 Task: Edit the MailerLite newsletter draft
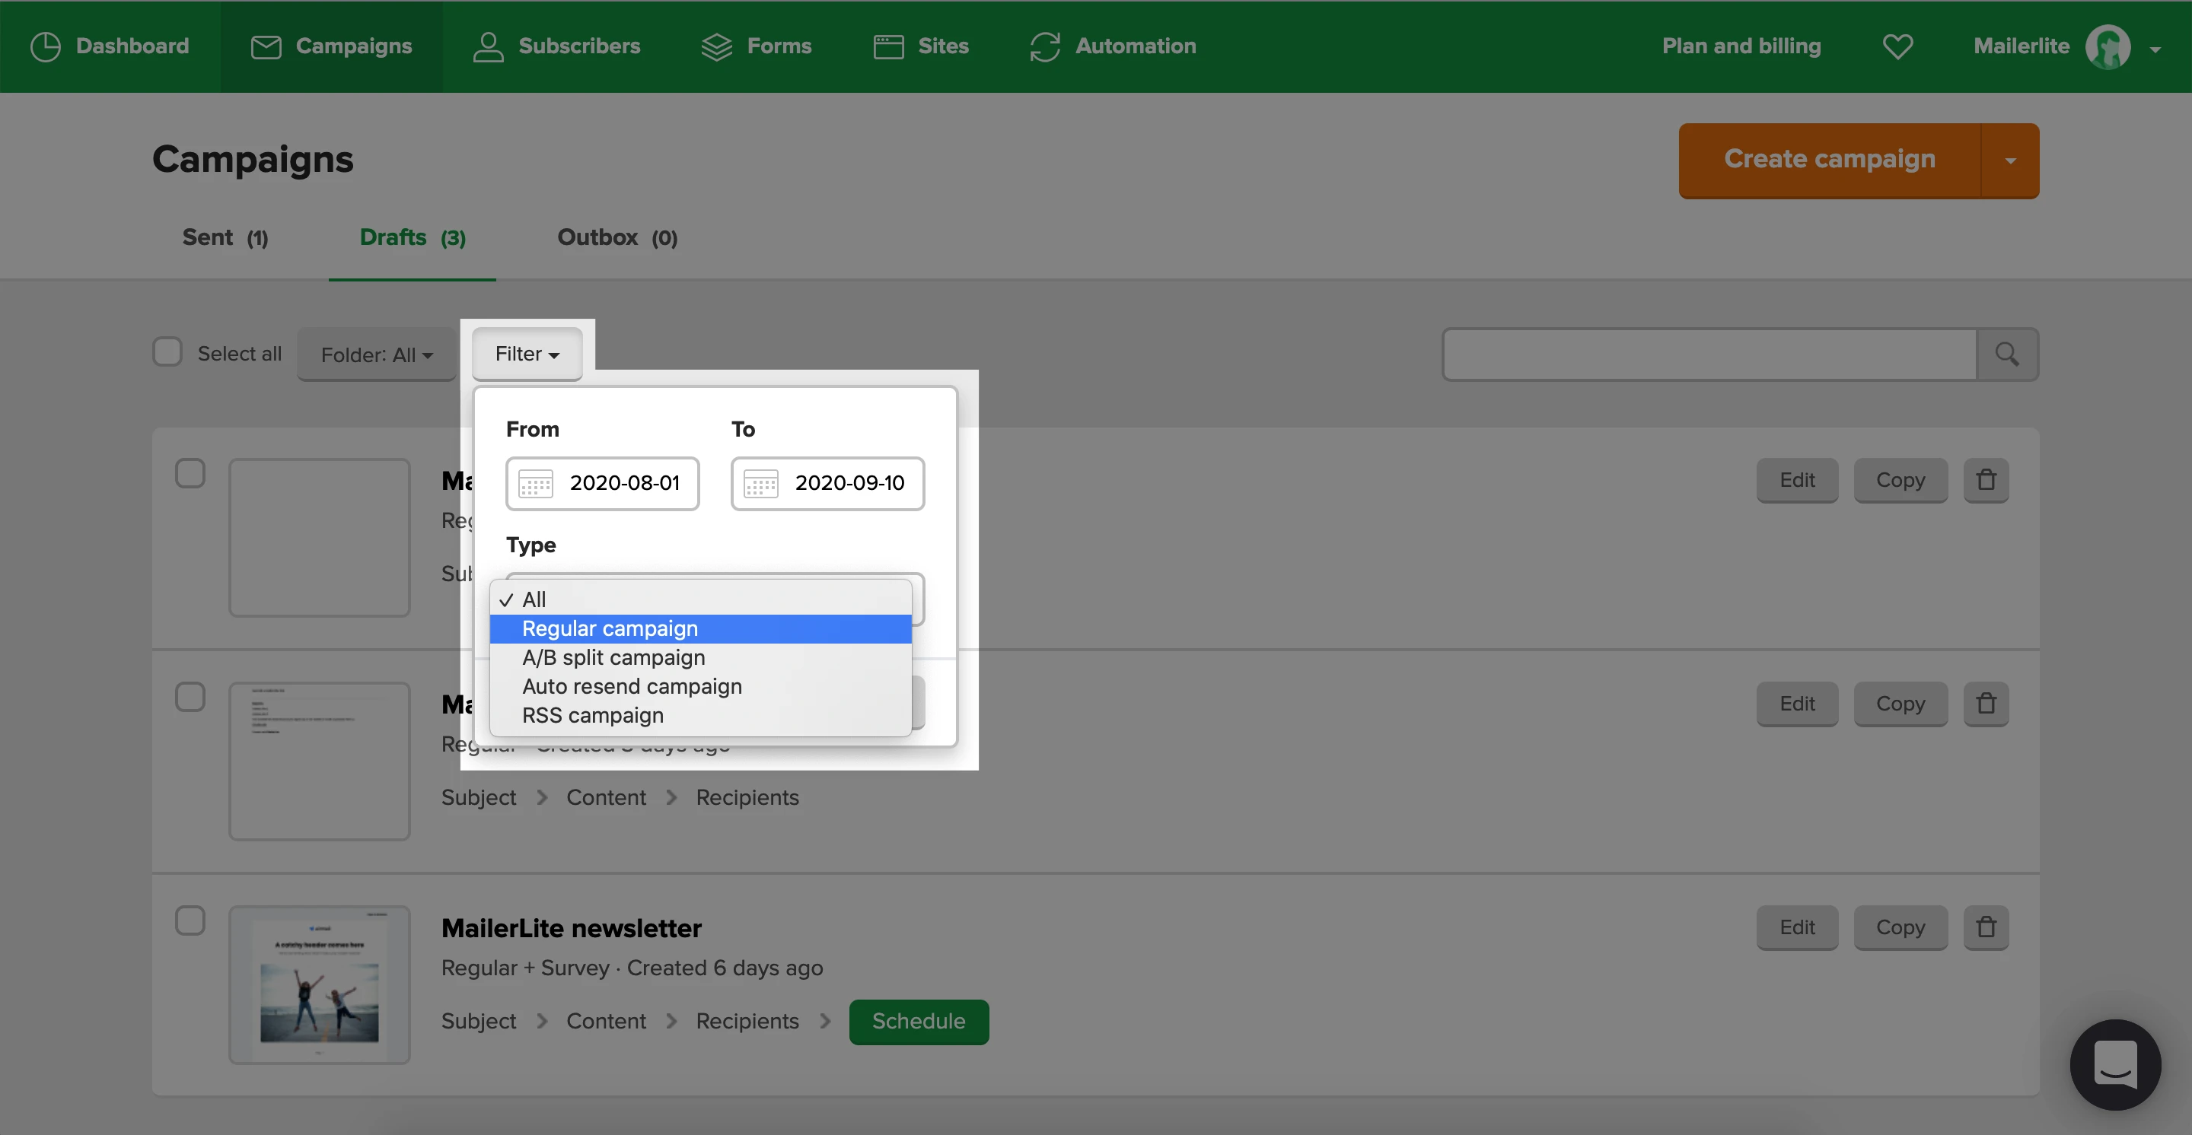pos(1797,927)
